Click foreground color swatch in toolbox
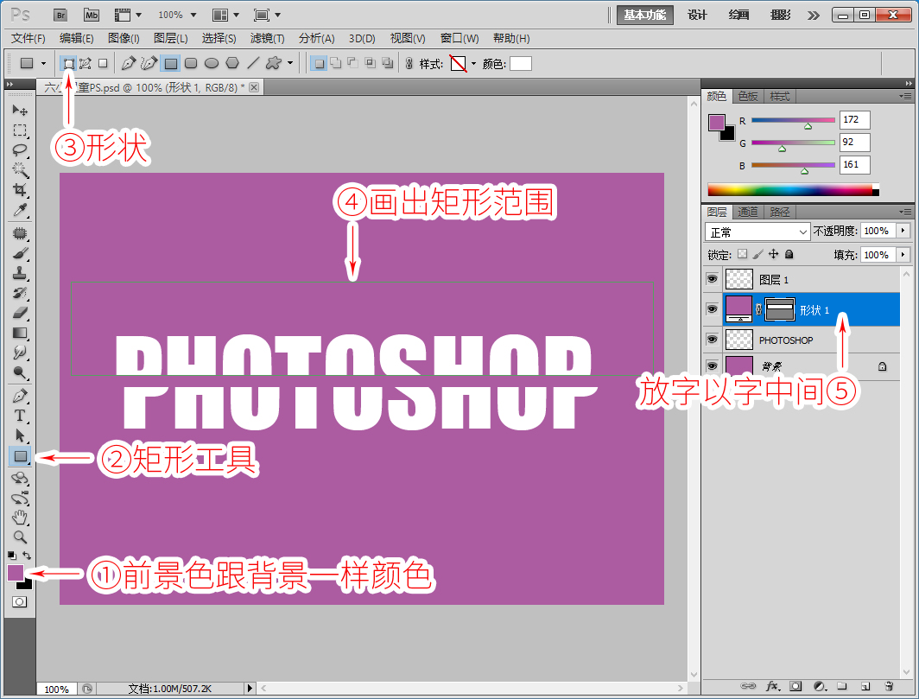 tap(16, 573)
